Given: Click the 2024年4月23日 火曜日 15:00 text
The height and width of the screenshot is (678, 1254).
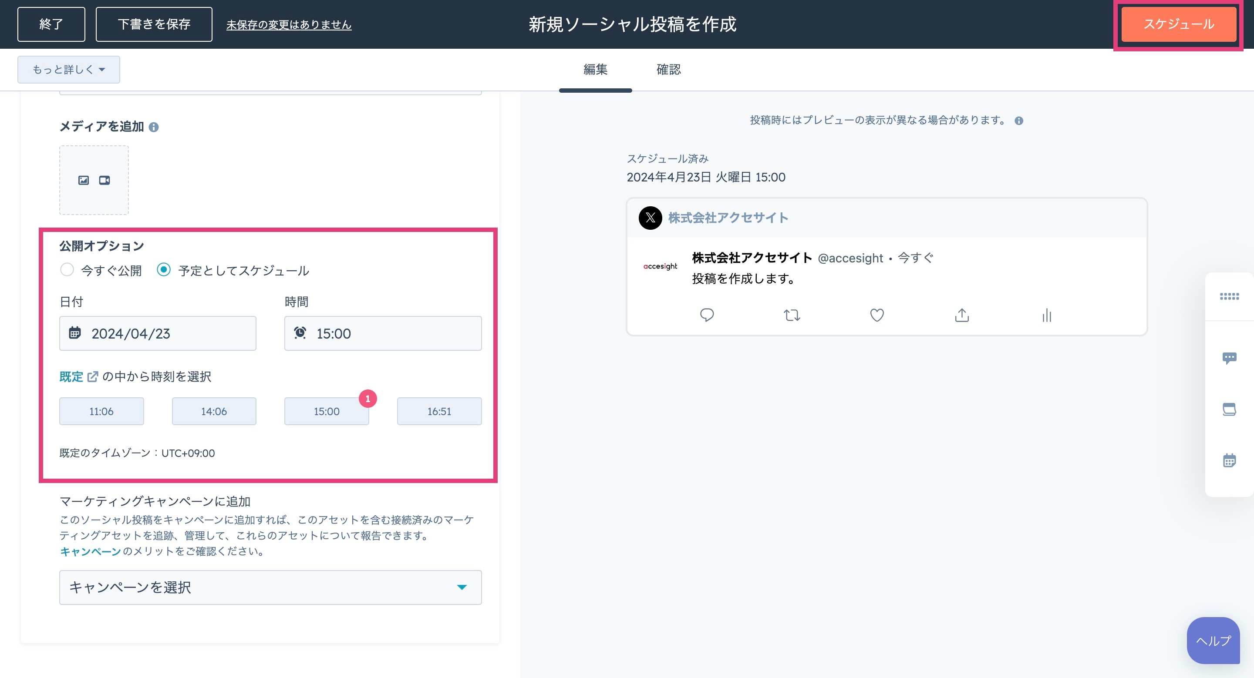Looking at the screenshot, I should [x=706, y=178].
